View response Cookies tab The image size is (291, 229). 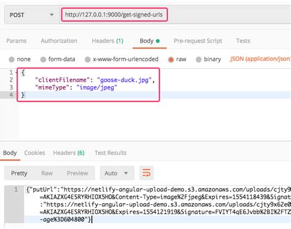(x=34, y=153)
